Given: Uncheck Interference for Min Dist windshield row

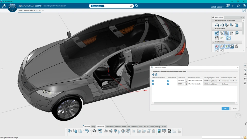Looking at the screenshot, I should (168, 81).
